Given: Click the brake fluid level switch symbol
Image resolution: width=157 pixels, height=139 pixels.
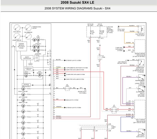Looking at the screenshot, I should [x=141, y=63].
